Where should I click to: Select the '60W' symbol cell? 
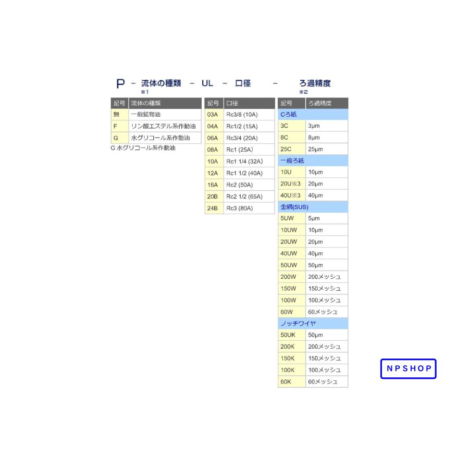(292, 312)
